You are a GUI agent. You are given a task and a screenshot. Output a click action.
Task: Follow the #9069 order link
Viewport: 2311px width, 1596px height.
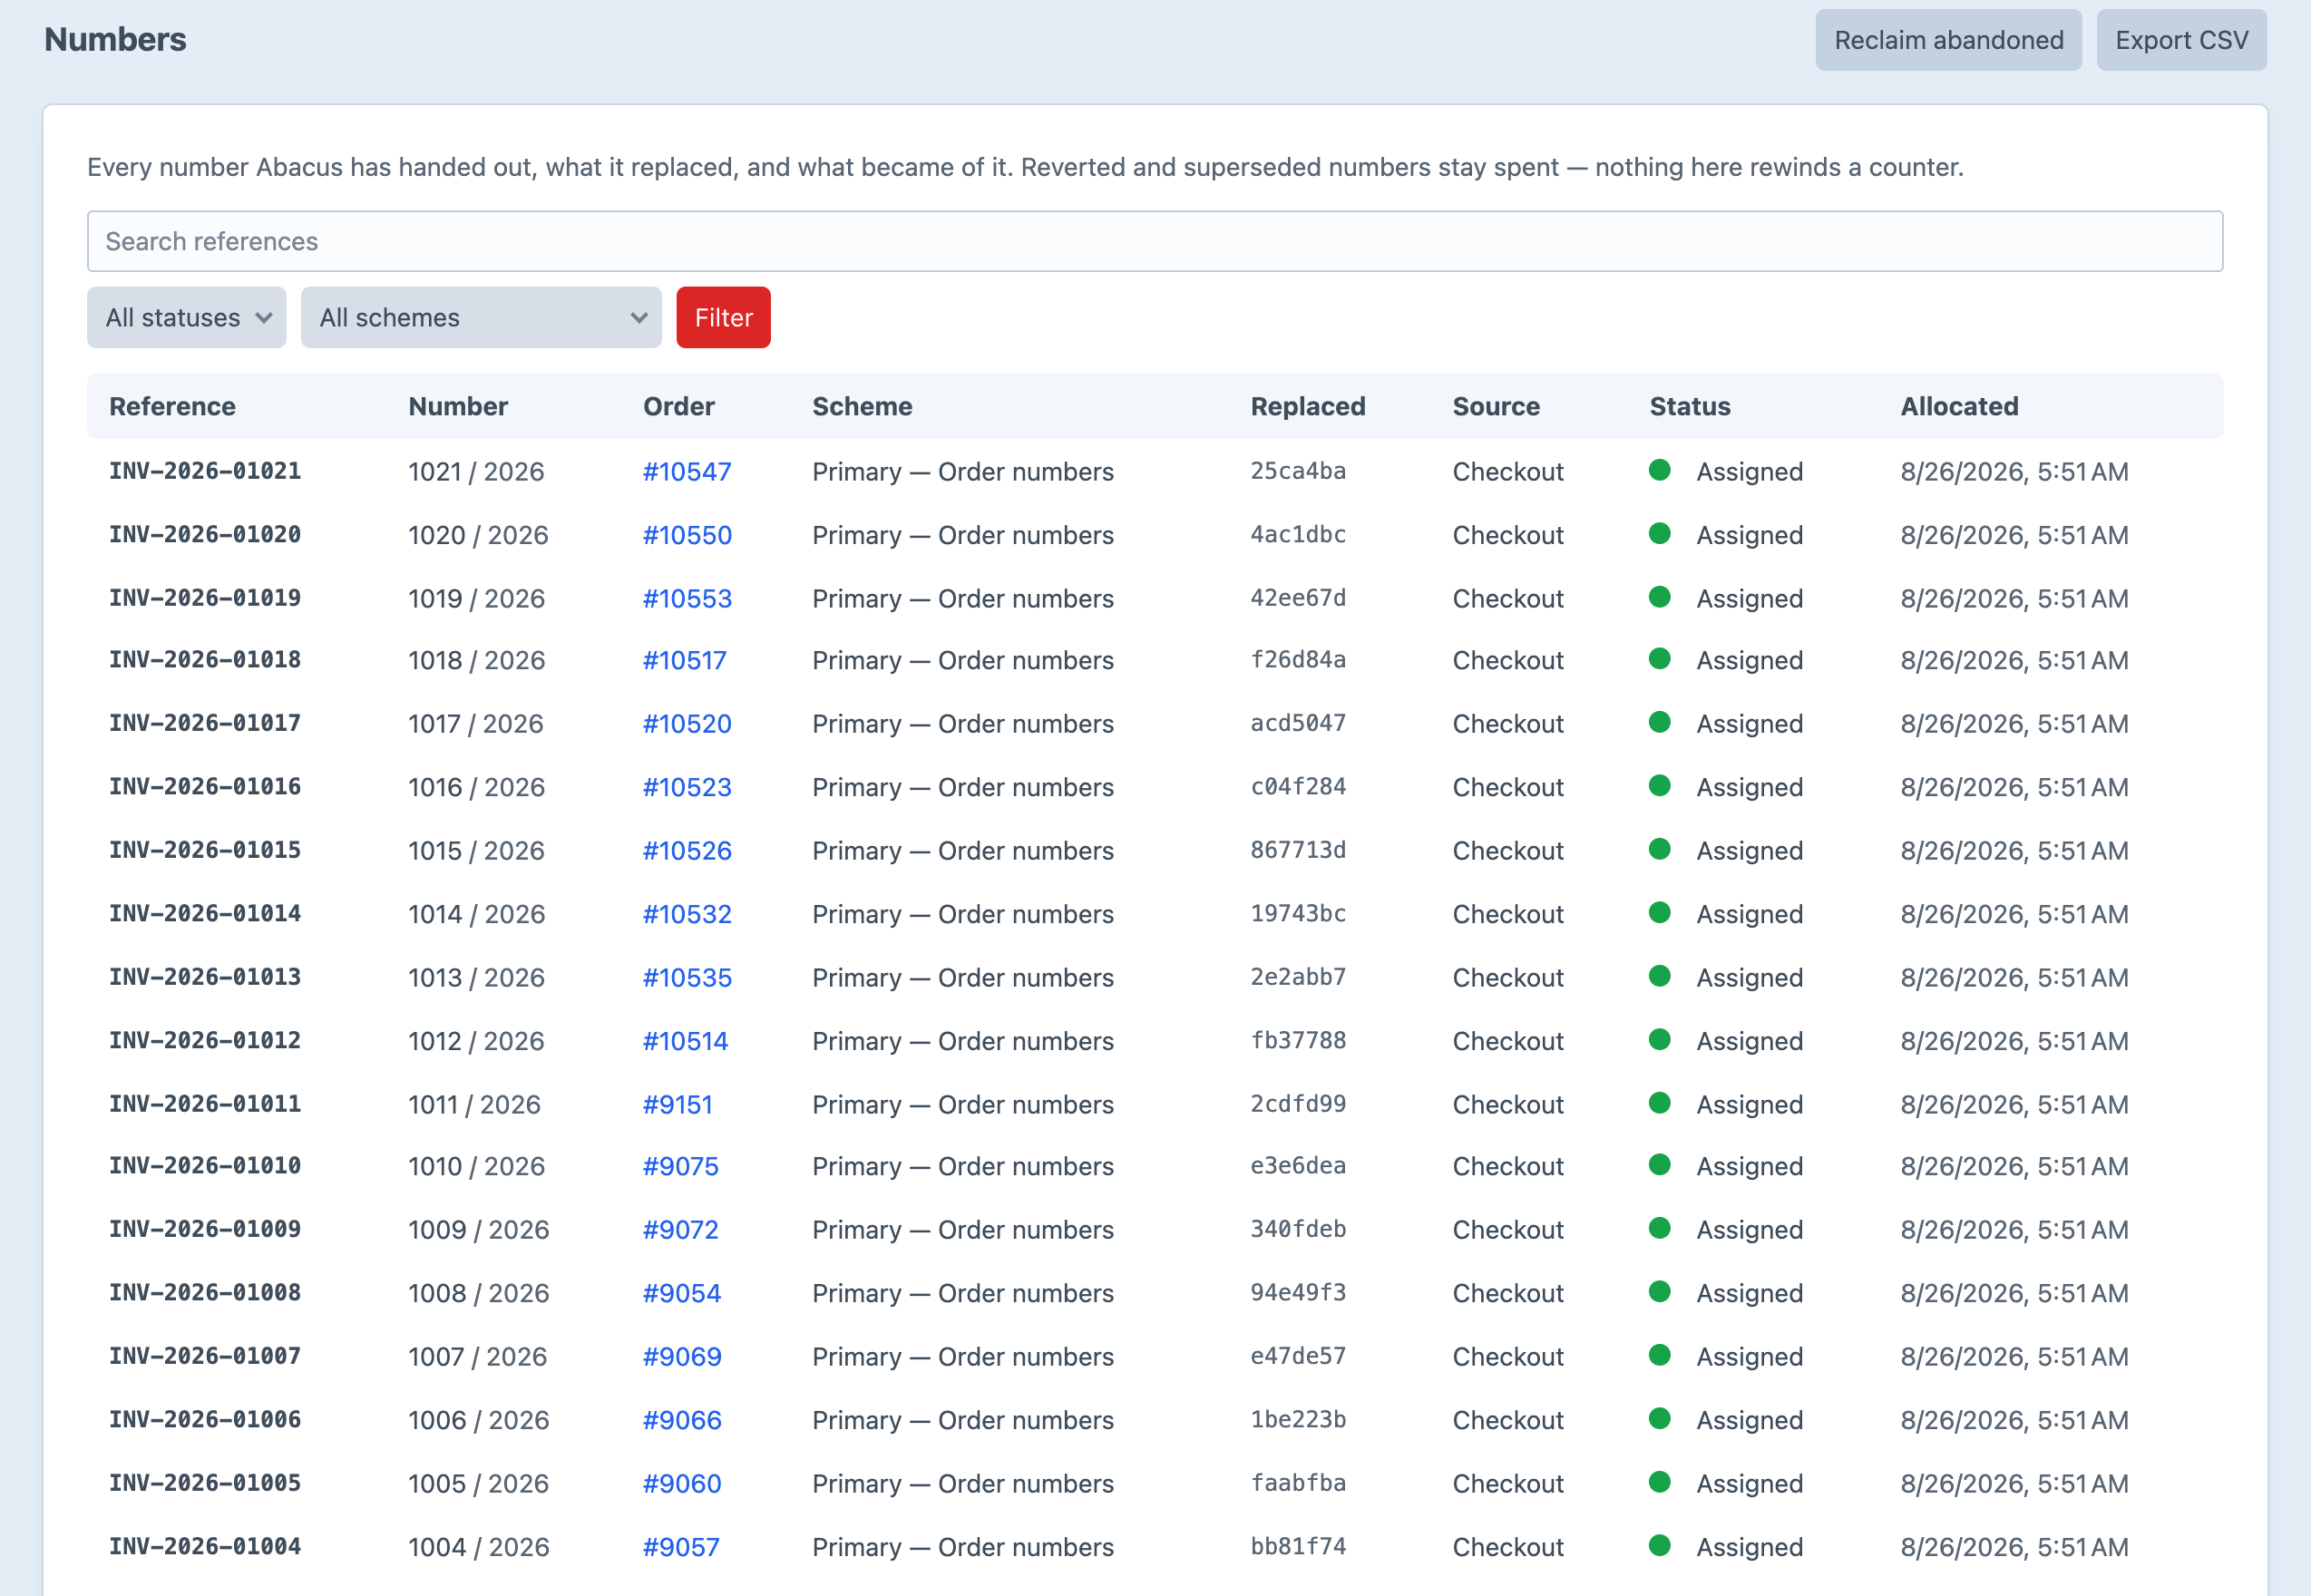pos(682,1357)
